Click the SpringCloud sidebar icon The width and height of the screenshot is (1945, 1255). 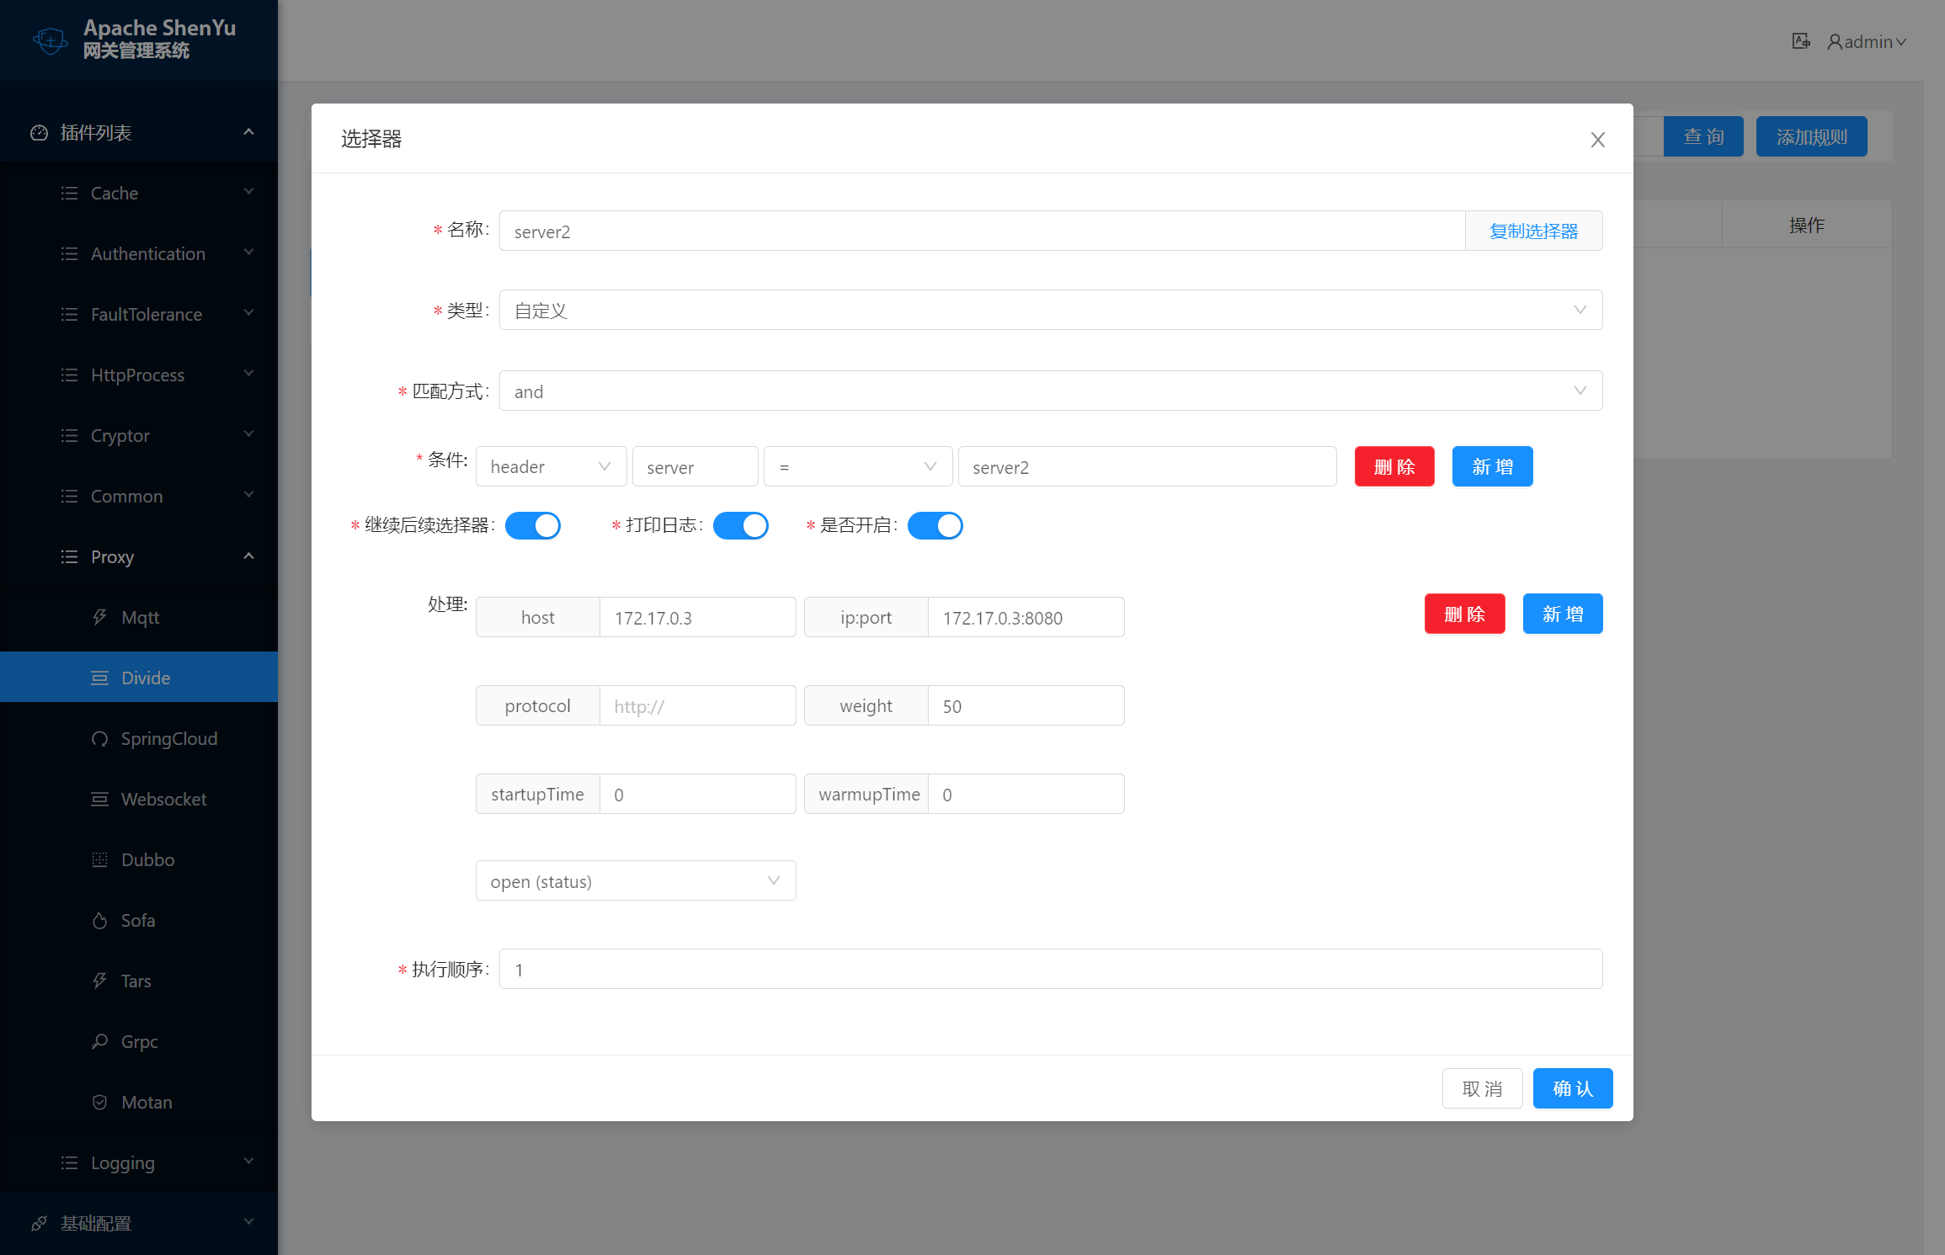(99, 738)
